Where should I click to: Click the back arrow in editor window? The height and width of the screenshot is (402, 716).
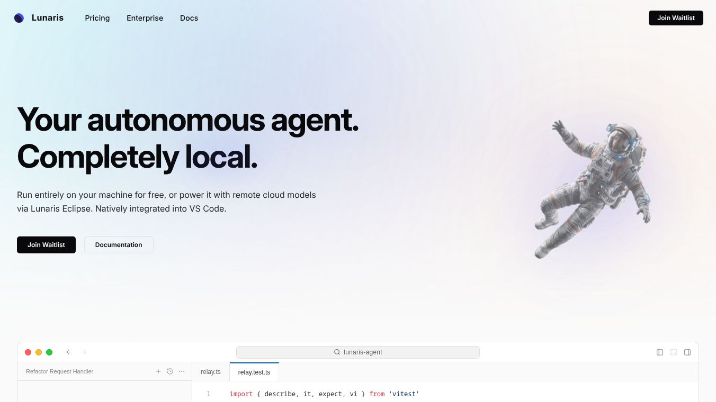point(69,352)
